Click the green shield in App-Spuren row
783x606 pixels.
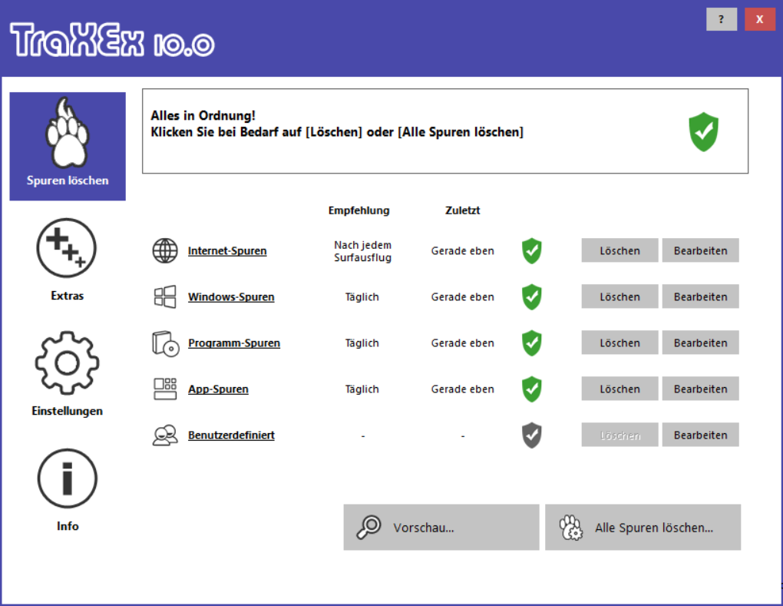pyautogui.click(x=532, y=389)
